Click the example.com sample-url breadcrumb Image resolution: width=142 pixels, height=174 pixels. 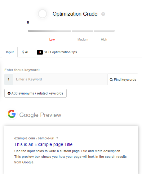pos(34,138)
